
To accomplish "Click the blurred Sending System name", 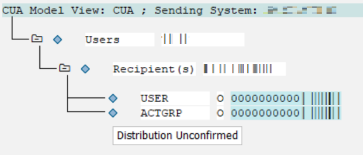I will tap(300, 10).
